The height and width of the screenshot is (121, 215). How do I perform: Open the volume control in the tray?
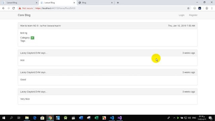pos(189,118)
